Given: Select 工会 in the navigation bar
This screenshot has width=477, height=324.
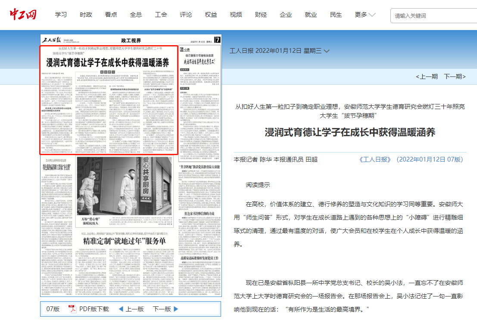Looking at the screenshot, I should tap(161, 15).
